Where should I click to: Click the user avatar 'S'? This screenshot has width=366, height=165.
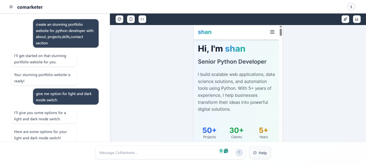[x=351, y=7]
